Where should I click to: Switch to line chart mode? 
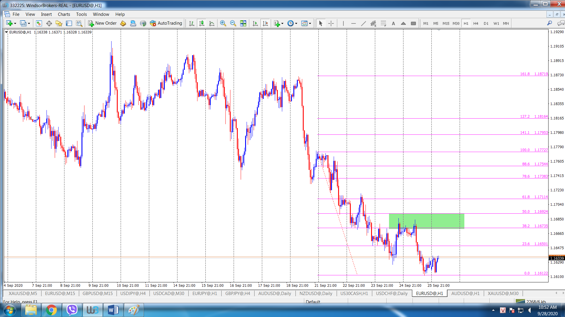point(212,23)
